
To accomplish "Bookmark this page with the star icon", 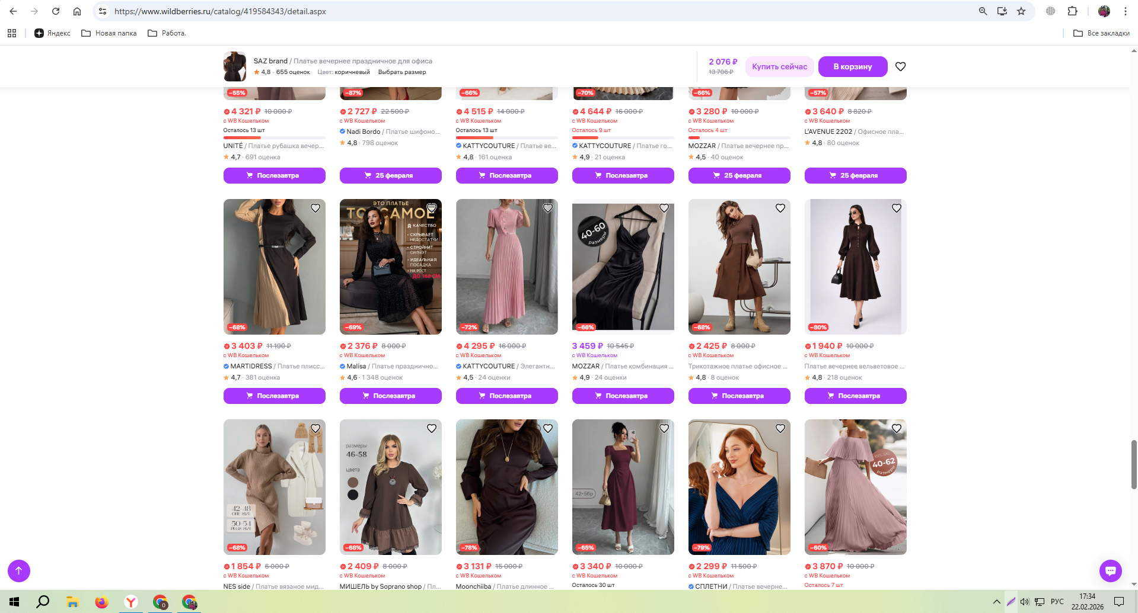I will (x=1021, y=11).
